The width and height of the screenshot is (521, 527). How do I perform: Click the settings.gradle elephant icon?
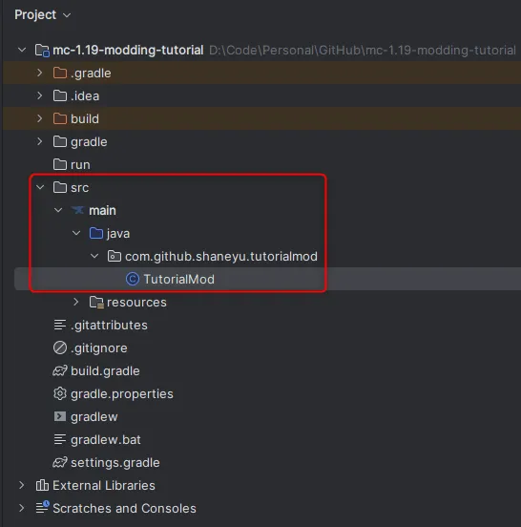(x=60, y=462)
